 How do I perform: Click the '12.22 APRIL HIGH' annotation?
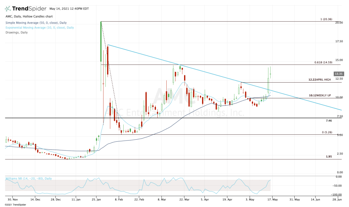320,80
